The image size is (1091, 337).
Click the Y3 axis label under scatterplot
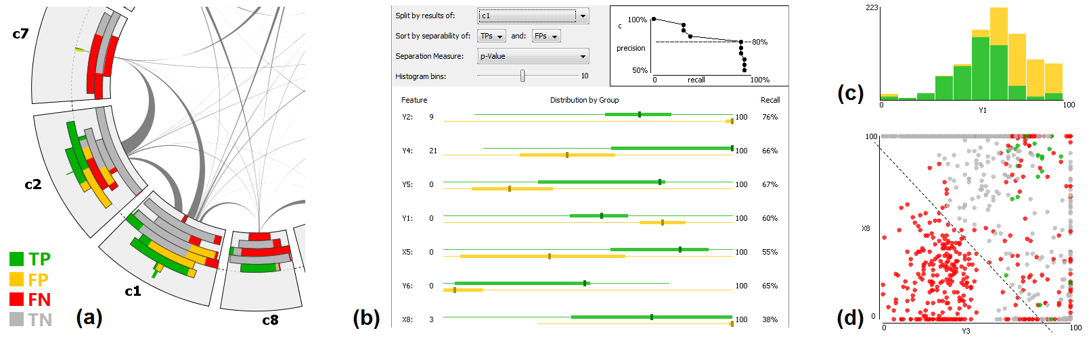[x=966, y=331]
